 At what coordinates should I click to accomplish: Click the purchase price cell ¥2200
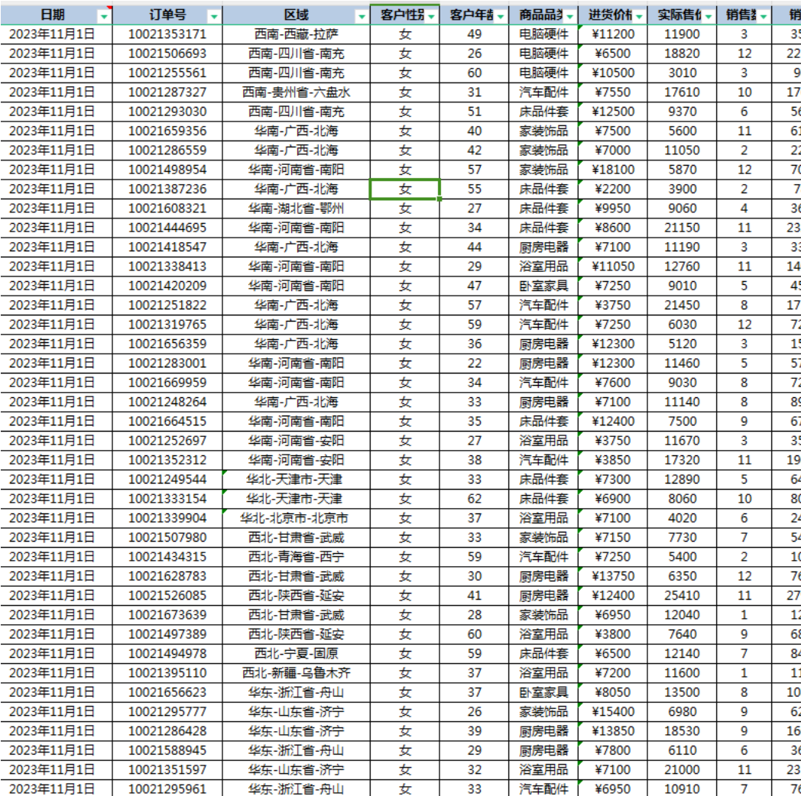[x=613, y=189]
